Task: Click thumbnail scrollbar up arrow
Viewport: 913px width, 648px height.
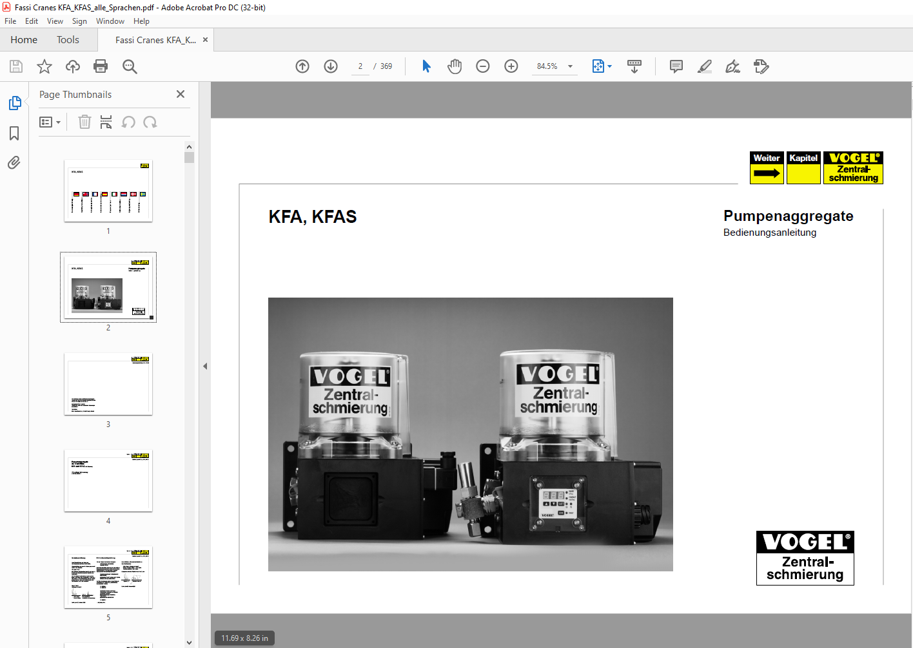Action: (189, 147)
